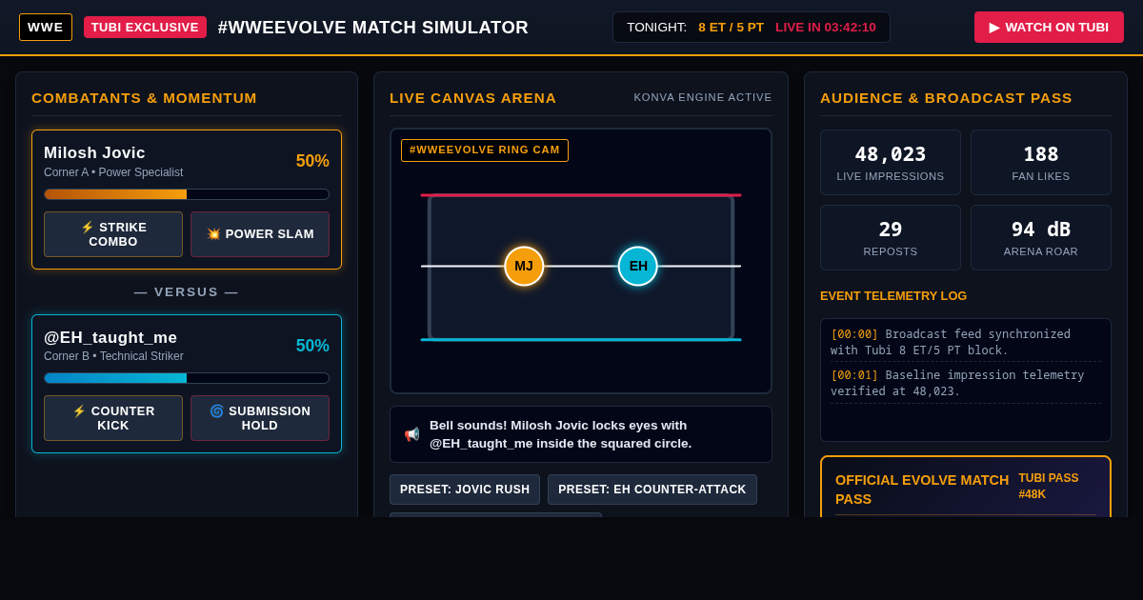1143x600 pixels.
Task: Click the Fan Likes 188 card
Action: tap(1041, 162)
